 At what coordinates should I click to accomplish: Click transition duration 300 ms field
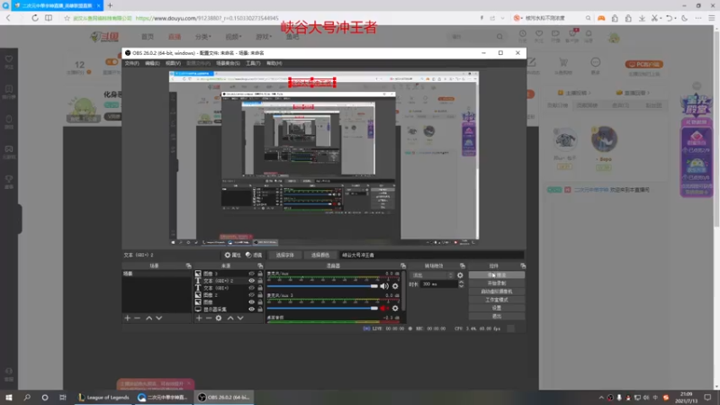click(x=438, y=284)
